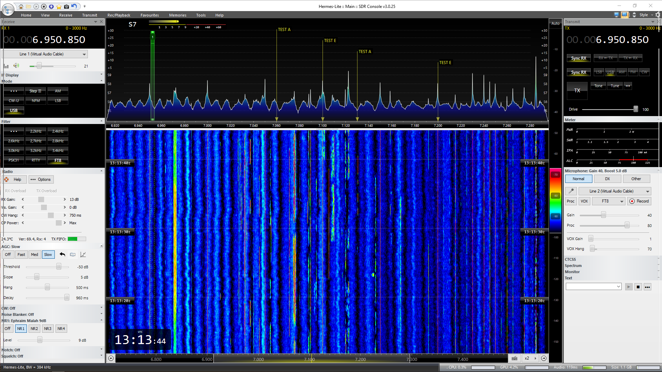Set AGC speed to Fast

(x=21, y=255)
